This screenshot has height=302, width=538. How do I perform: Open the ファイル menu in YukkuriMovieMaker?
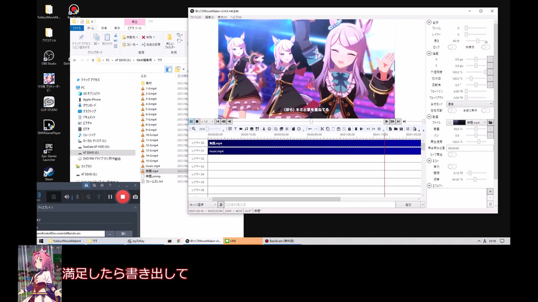pos(196,17)
